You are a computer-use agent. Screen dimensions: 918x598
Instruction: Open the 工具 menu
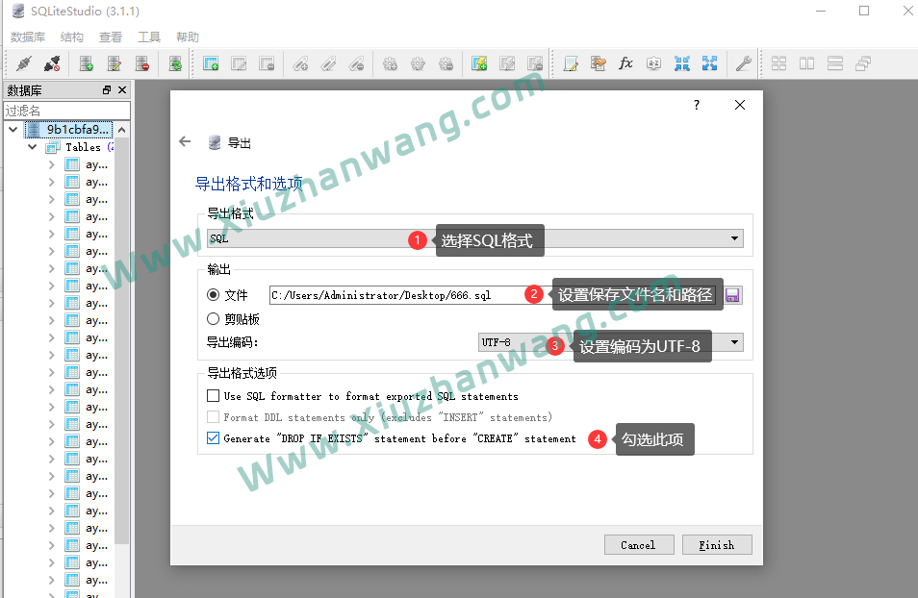pos(149,37)
